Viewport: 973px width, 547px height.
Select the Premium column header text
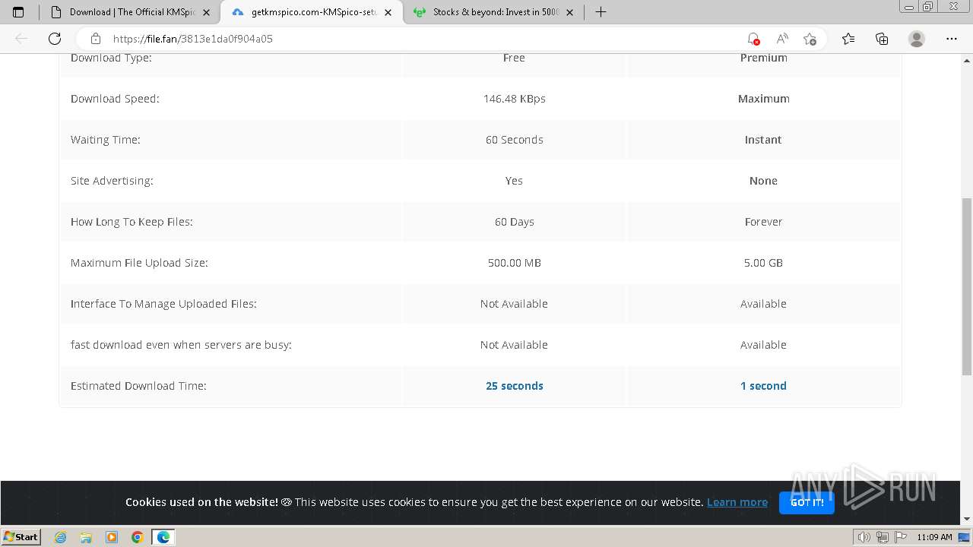pos(763,58)
